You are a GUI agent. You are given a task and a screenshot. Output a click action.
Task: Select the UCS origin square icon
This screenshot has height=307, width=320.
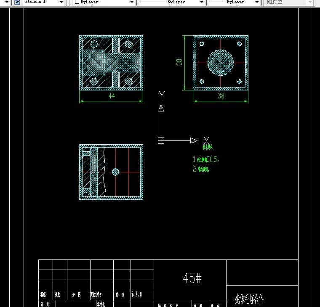point(161,140)
